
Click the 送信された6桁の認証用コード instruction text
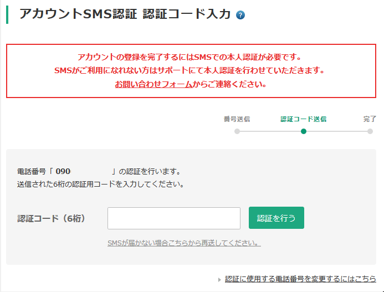(x=101, y=184)
